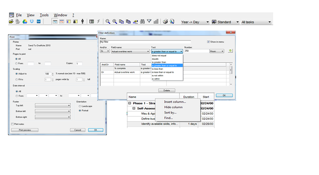
Task: Toggle Show in menu checkbox
Action: point(208,42)
